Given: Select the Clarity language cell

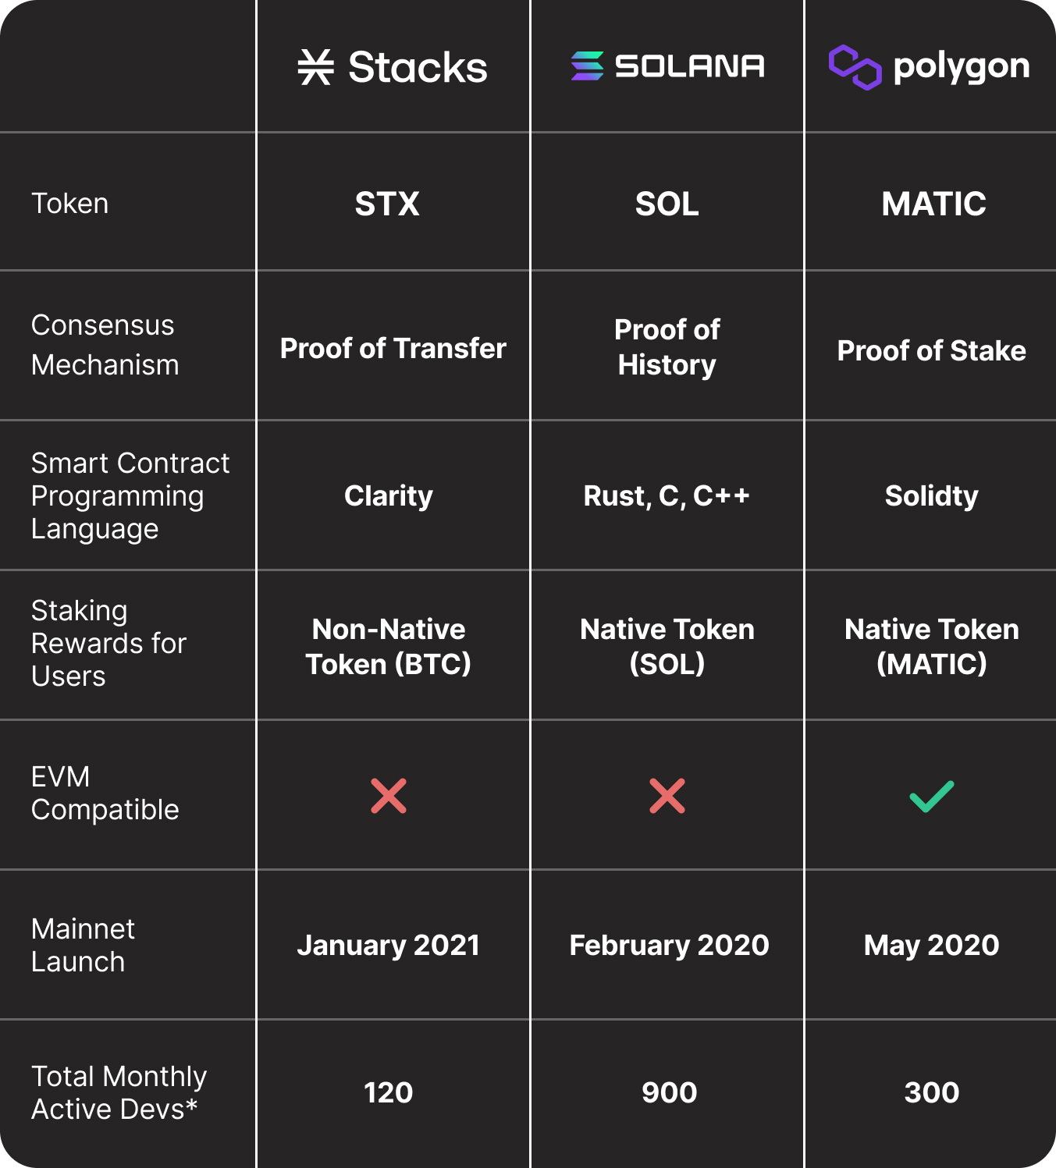Looking at the screenshot, I should tap(389, 495).
